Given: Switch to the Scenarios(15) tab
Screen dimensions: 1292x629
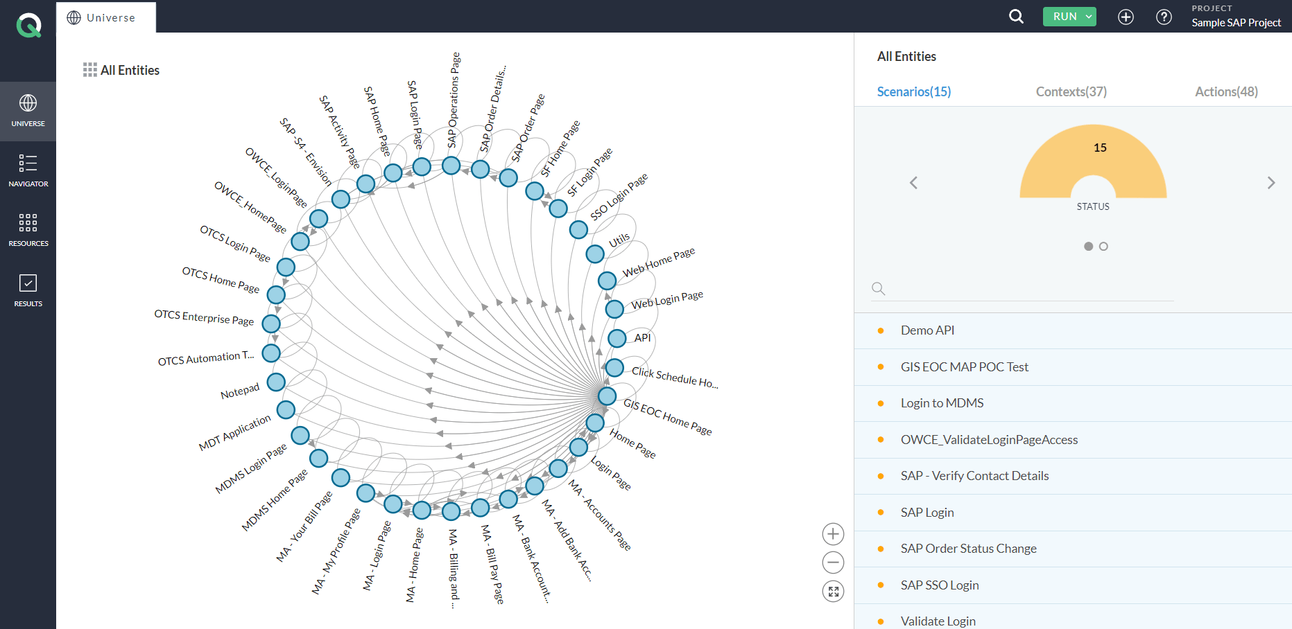Looking at the screenshot, I should click(x=914, y=91).
